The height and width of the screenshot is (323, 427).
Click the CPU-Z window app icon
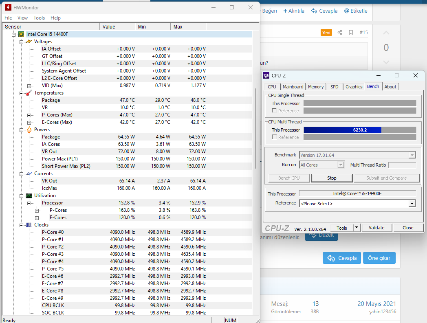(266, 75)
